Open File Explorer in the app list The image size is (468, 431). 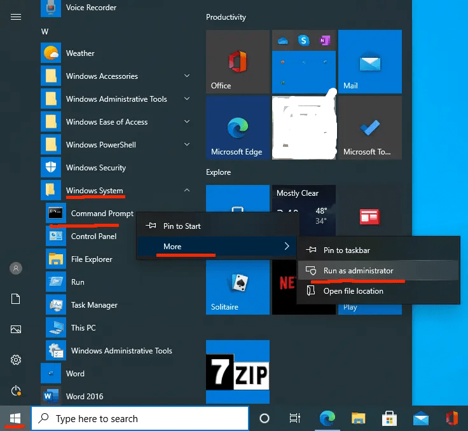point(92,259)
